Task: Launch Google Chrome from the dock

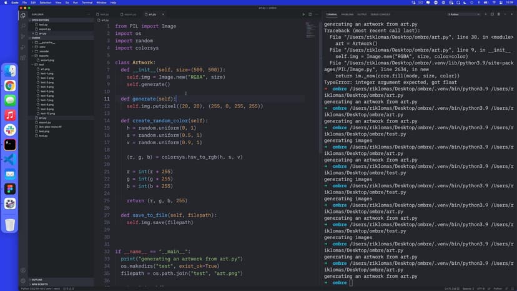Action: (x=10, y=86)
